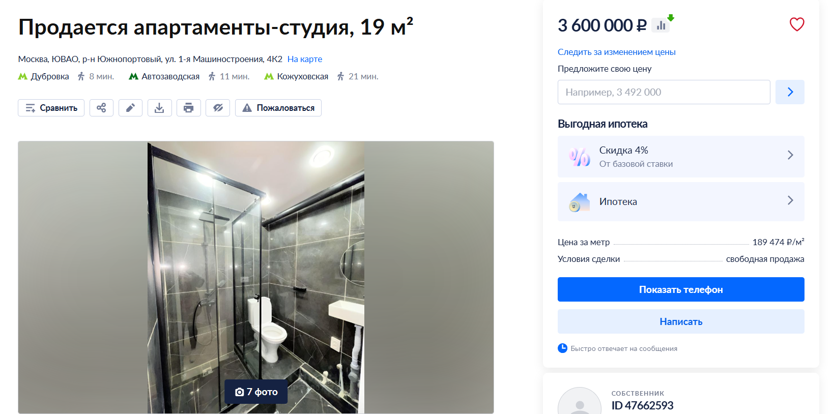Screen dimensions: 833x414
Task: Toggle the favorite heart icon
Action: pyautogui.click(x=796, y=24)
